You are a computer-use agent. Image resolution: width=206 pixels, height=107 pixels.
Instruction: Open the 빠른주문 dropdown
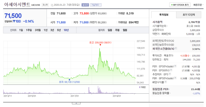click(198, 5)
